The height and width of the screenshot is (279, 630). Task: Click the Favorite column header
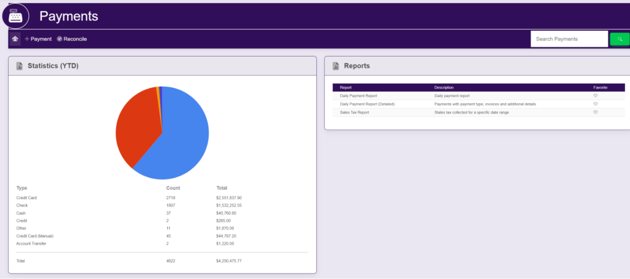tap(600, 88)
